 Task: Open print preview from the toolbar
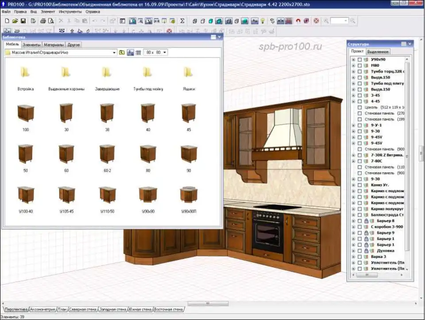coord(50,21)
